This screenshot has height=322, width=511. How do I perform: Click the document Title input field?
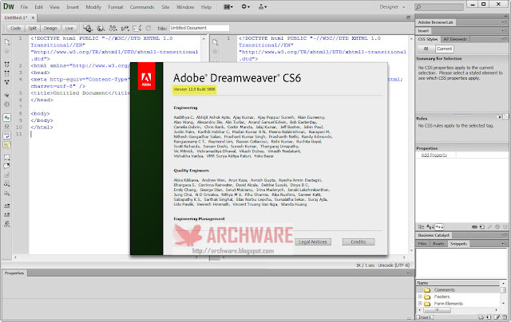(x=199, y=28)
